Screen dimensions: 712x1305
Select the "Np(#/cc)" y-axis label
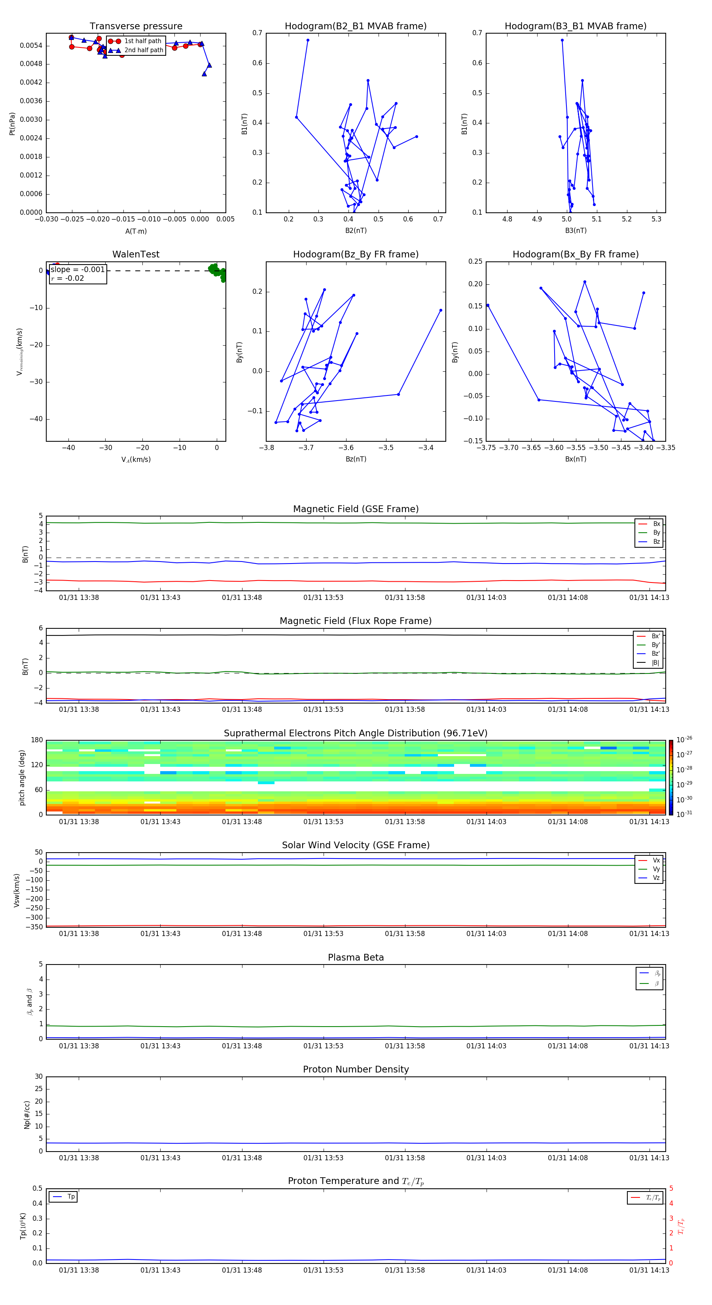[27, 1114]
